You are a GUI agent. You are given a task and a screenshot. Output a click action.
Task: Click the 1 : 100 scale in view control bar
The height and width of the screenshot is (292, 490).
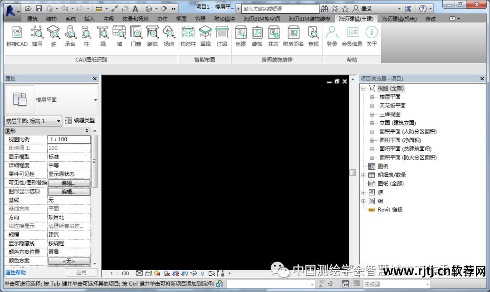click(x=119, y=273)
